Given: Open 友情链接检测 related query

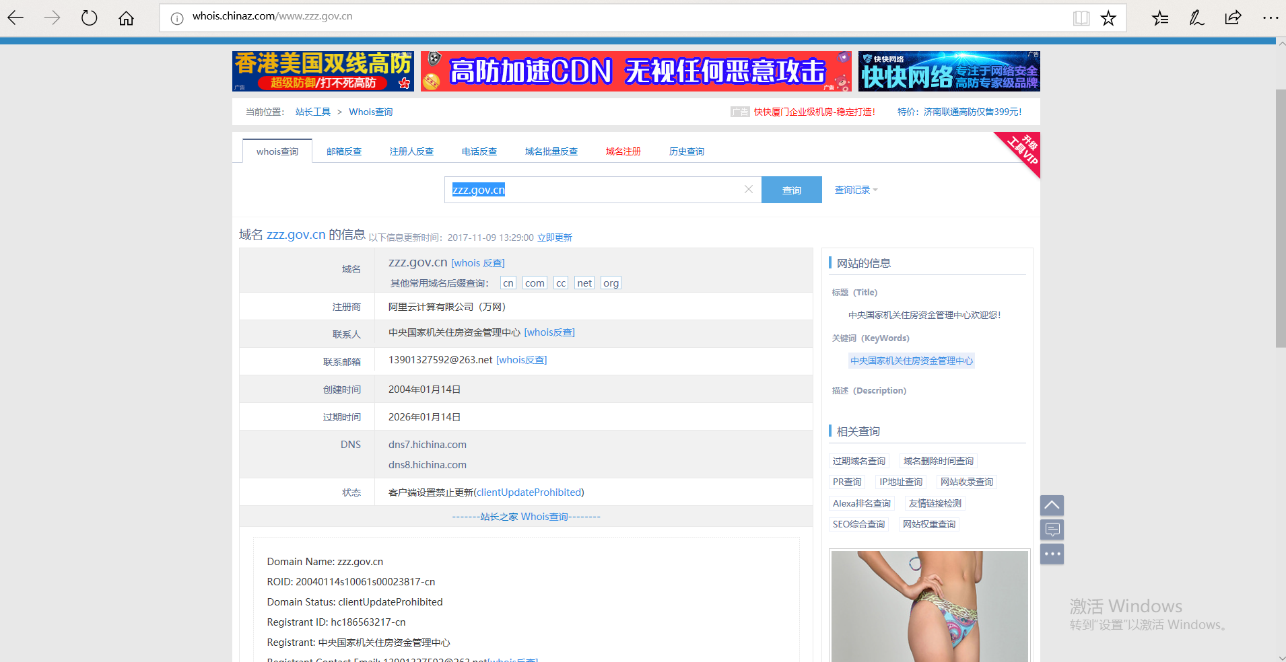Looking at the screenshot, I should pyautogui.click(x=935, y=503).
